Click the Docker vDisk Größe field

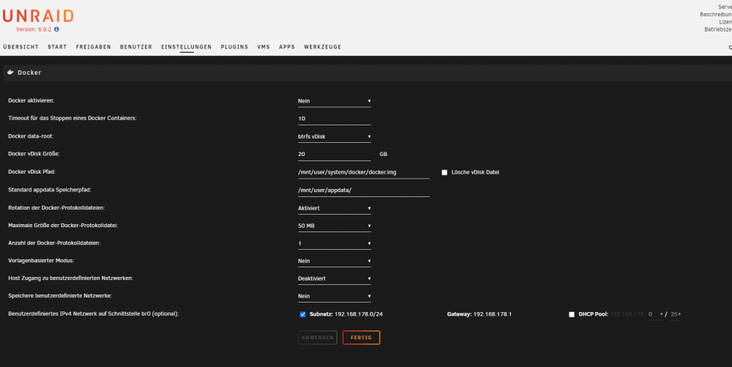(x=335, y=154)
